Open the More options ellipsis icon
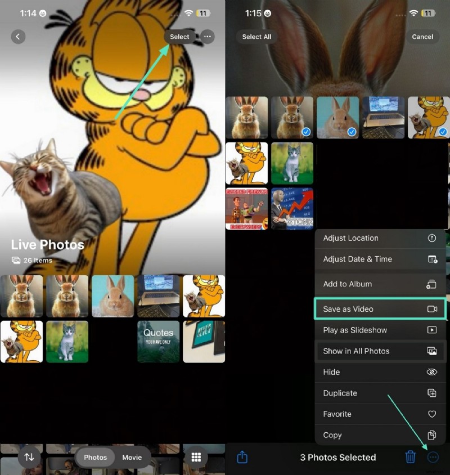The height and width of the screenshot is (475, 450). 433,458
